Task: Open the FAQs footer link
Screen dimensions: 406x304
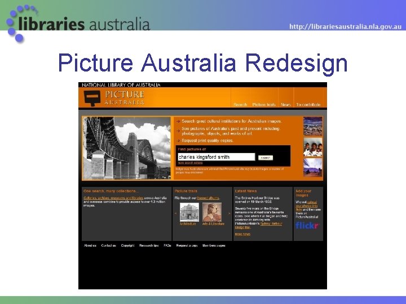Action: click(167, 245)
